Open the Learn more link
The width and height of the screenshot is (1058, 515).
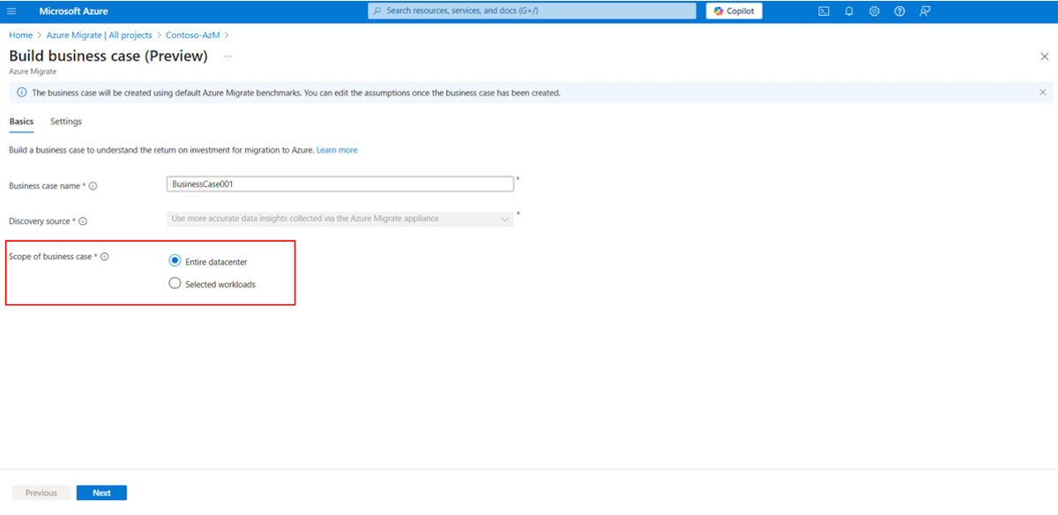pyautogui.click(x=337, y=150)
